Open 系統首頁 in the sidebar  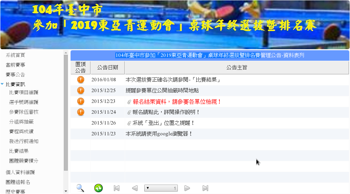(15, 55)
